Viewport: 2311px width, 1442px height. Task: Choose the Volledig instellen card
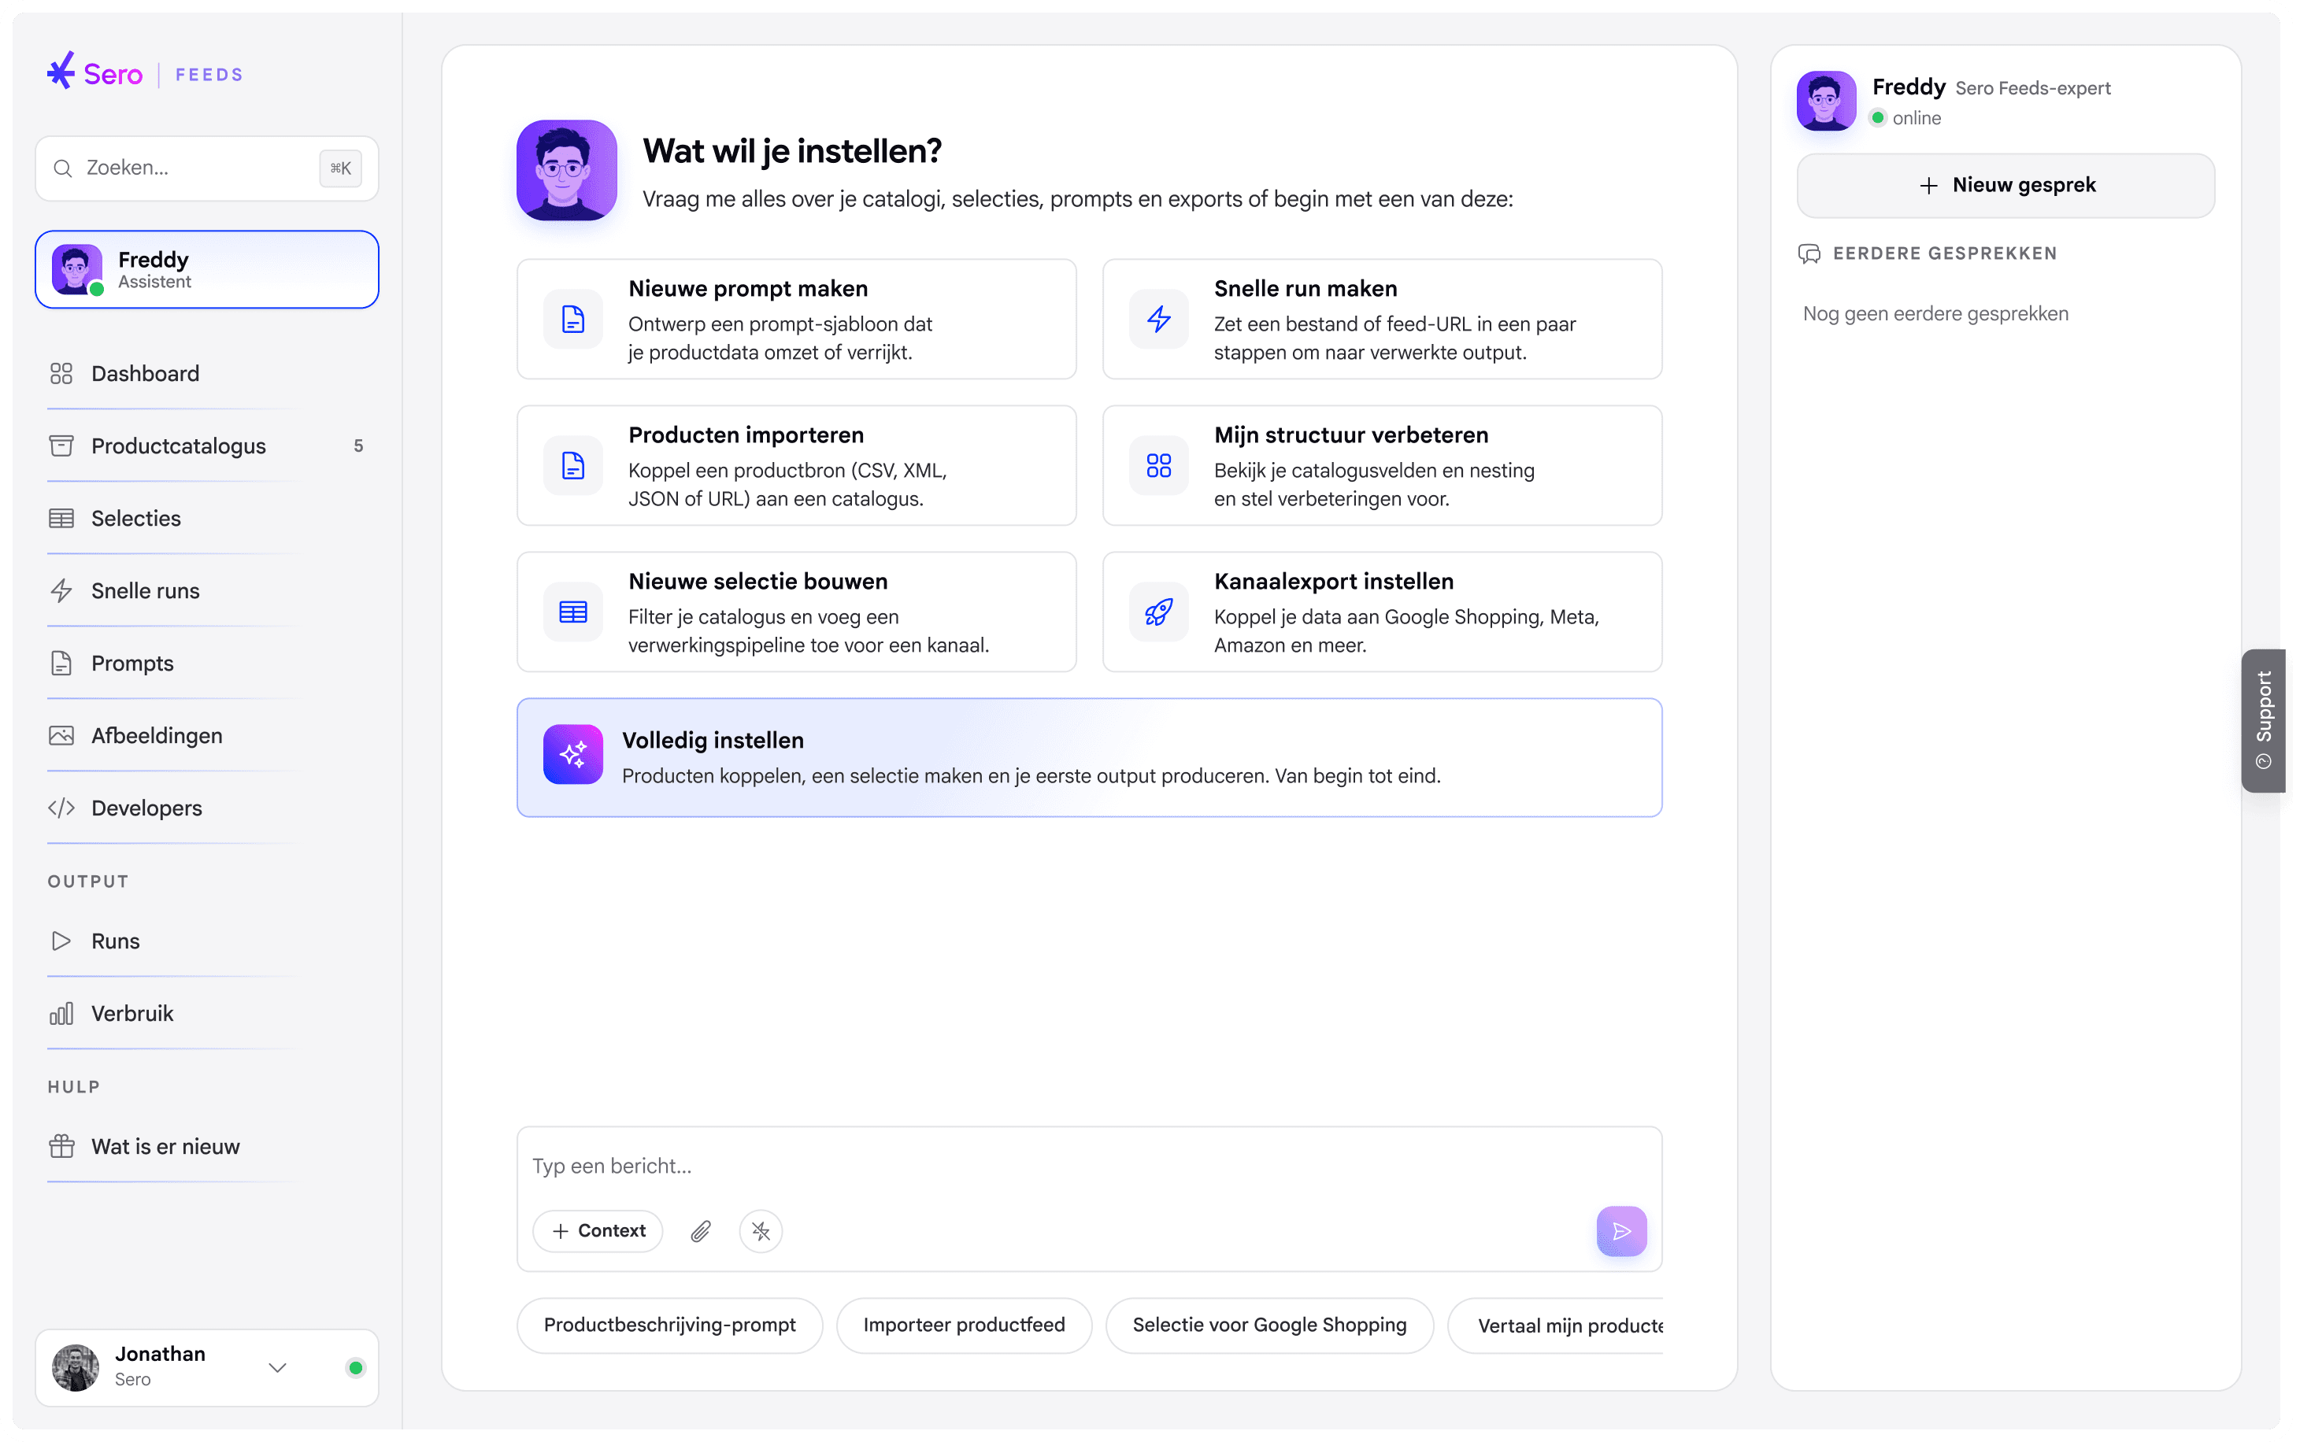[1089, 758]
